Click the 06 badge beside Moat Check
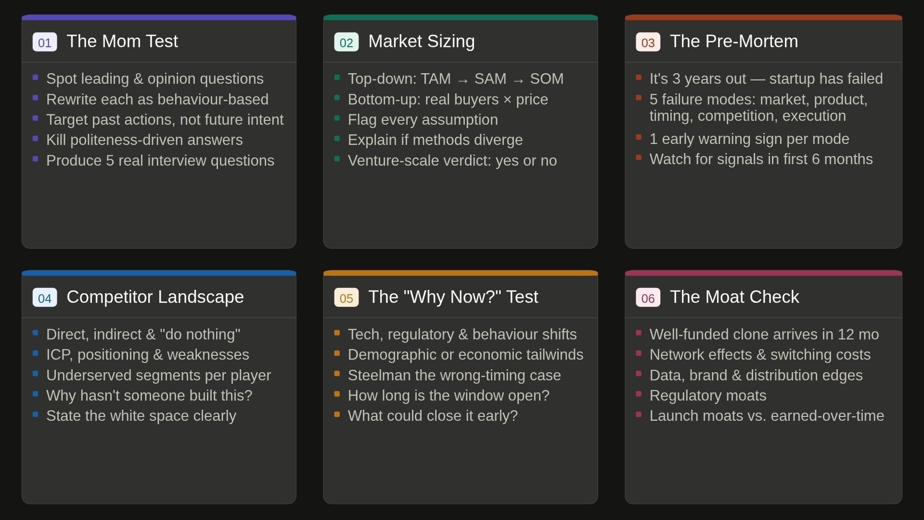 click(x=648, y=298)
